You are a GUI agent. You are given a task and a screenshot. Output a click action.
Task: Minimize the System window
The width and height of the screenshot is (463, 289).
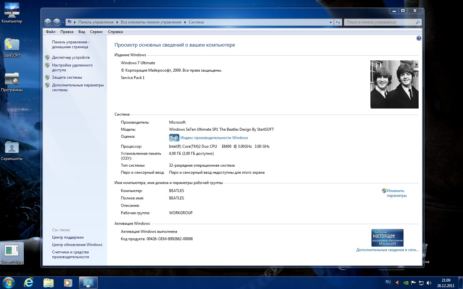point(394,11)
